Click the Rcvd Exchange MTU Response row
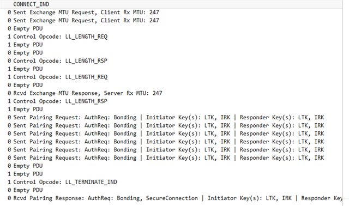The image size is (349, 206). (171, 93)
